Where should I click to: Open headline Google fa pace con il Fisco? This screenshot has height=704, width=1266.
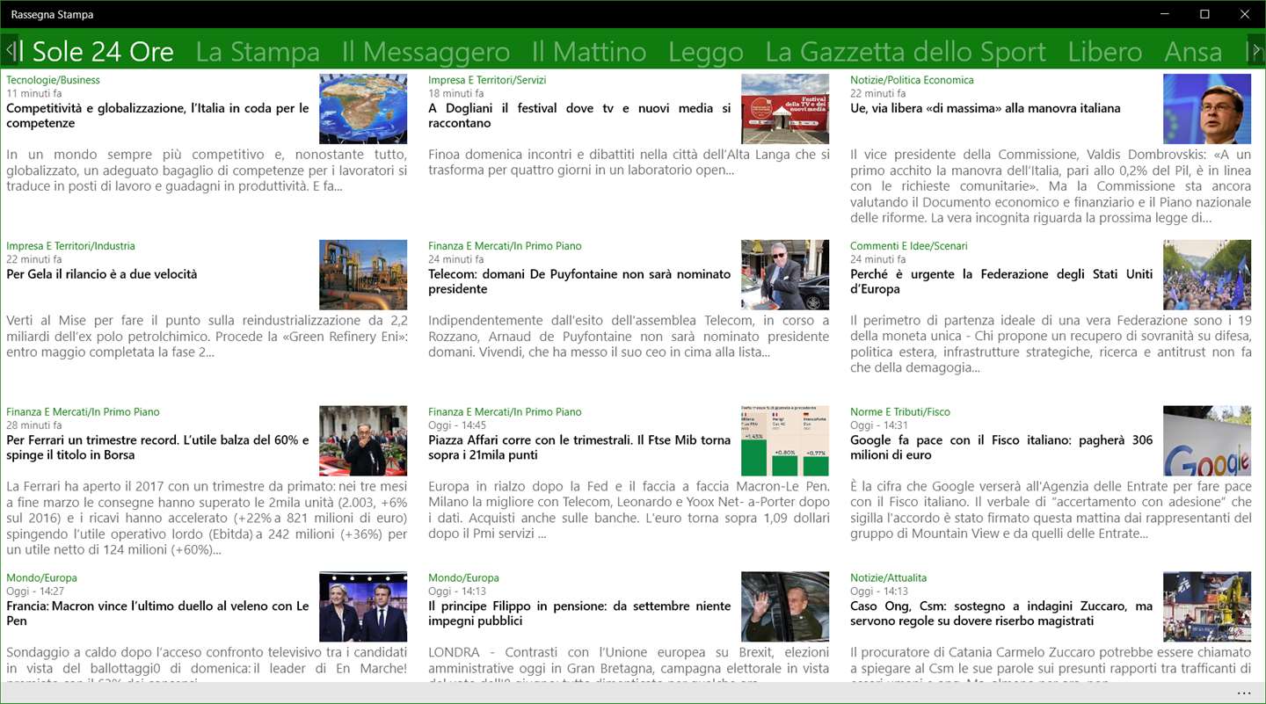click(x=1001, y=448)
